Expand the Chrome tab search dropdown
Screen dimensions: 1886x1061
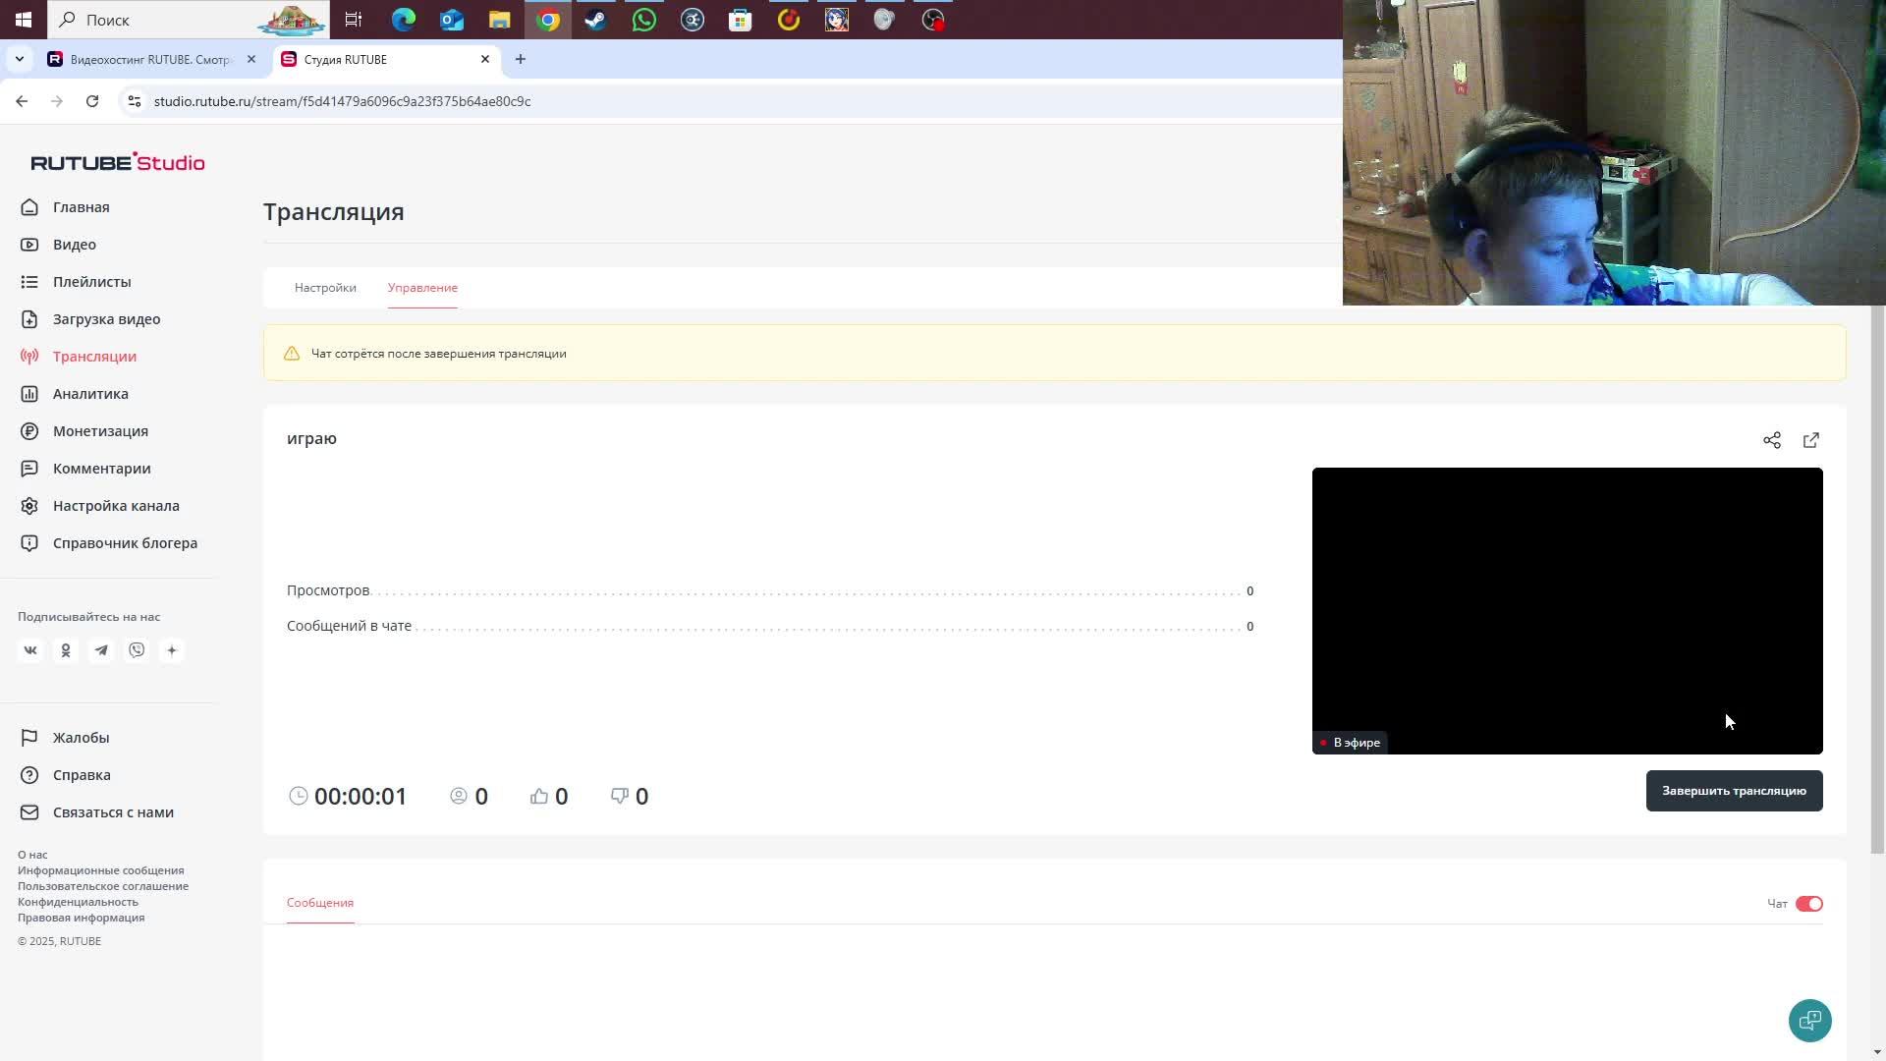19,59
